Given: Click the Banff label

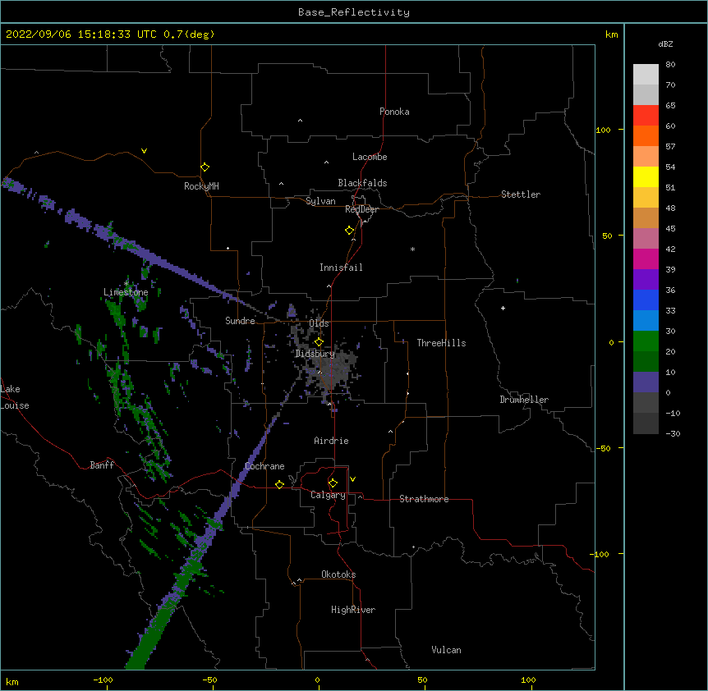Looking at the screenshot, I should pos(102,465).
